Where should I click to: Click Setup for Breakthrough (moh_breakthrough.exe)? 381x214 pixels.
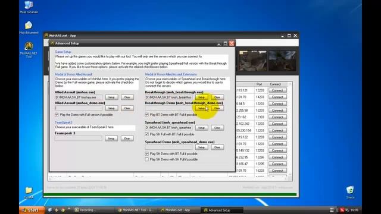tap(201, 97)
